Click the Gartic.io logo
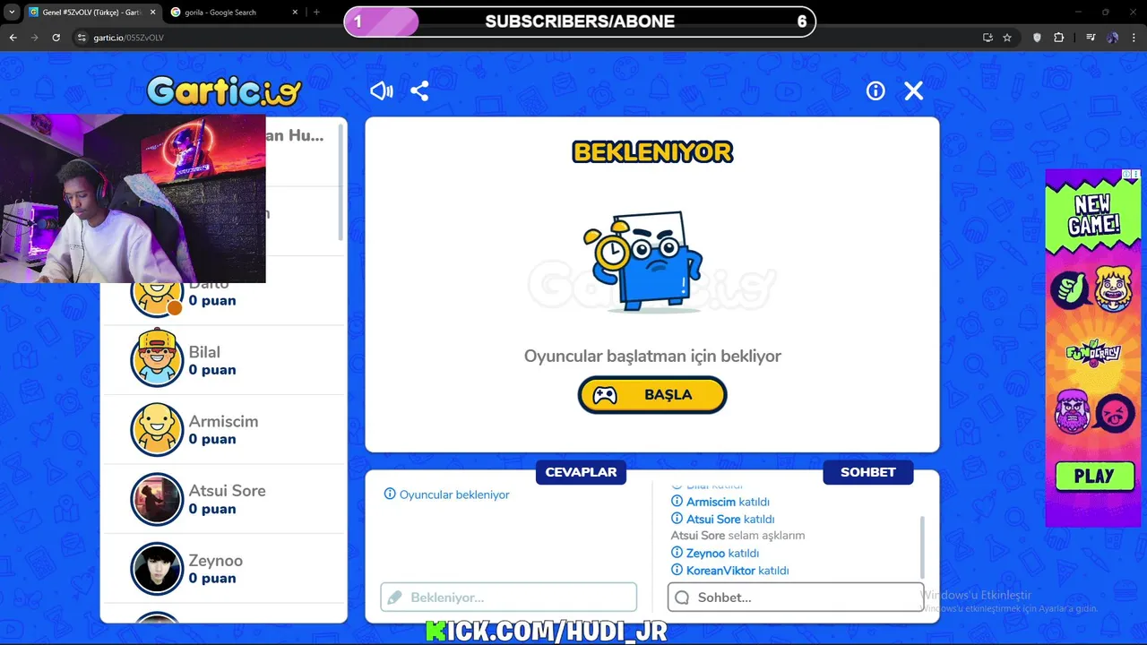The image size is (1147, 645). click(x=224, y=90)
